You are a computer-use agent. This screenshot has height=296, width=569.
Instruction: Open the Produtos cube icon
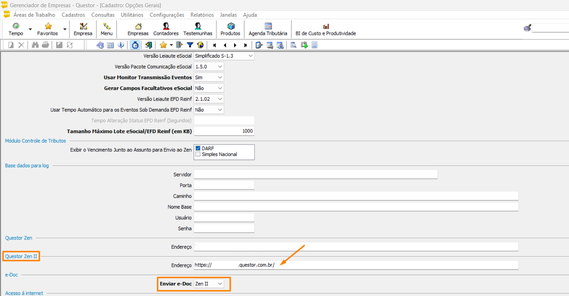230,26
